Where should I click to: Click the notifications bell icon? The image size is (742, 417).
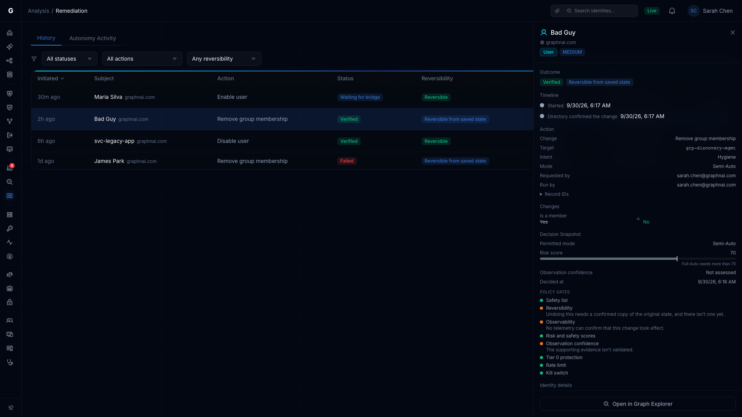point(672,11)
